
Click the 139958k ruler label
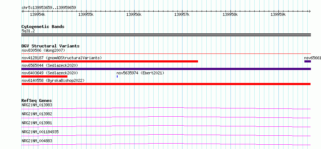(230, 14)
